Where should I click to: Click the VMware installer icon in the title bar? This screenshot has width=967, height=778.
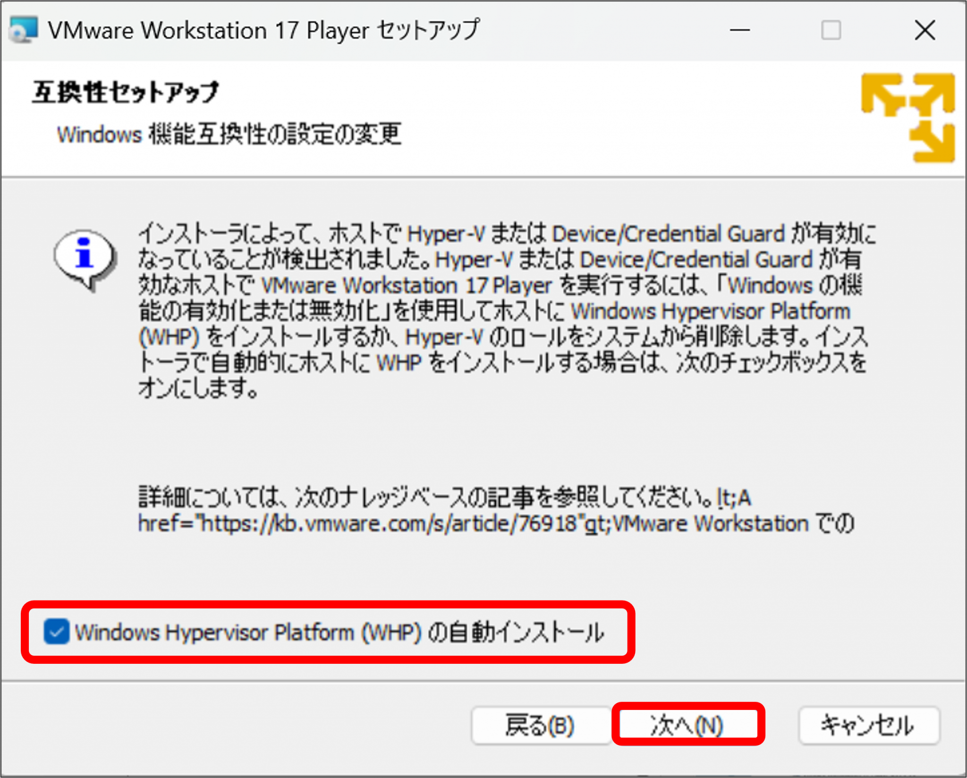[24, 30]
